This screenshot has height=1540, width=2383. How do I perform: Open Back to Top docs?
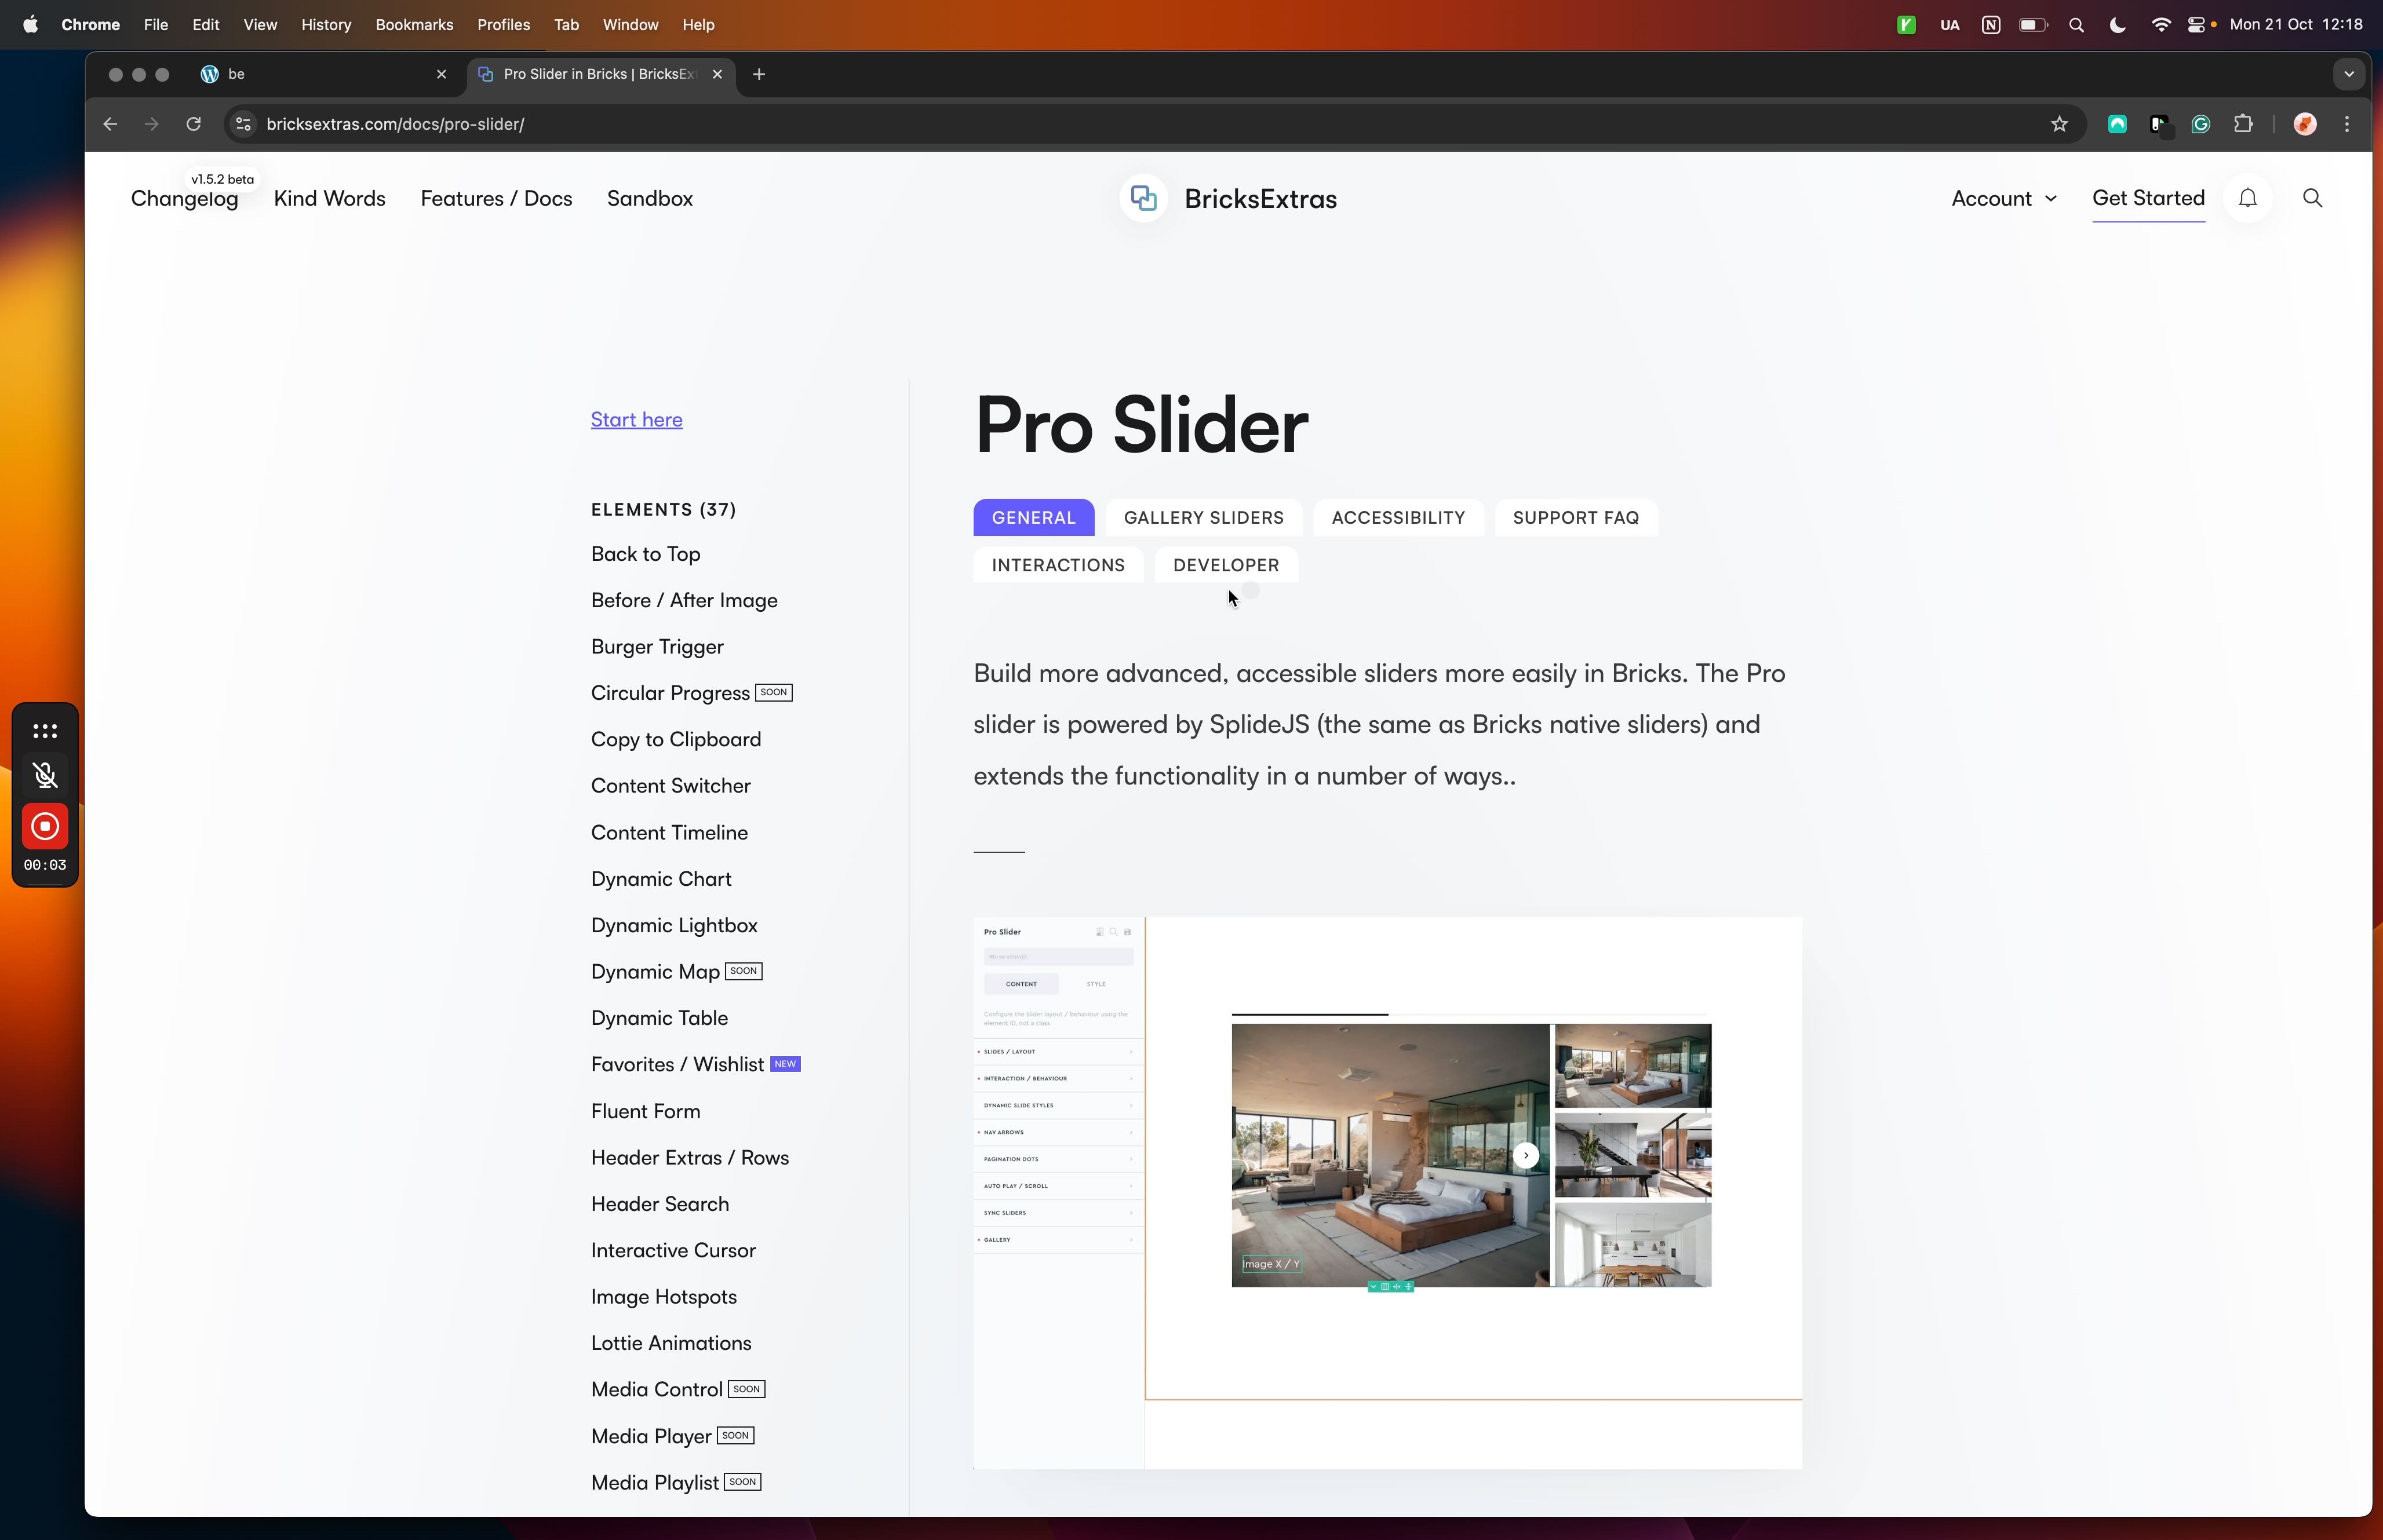click(645, 554)
